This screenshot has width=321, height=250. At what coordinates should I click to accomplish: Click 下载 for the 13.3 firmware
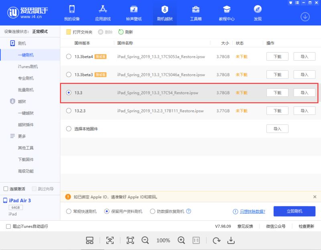277,93
